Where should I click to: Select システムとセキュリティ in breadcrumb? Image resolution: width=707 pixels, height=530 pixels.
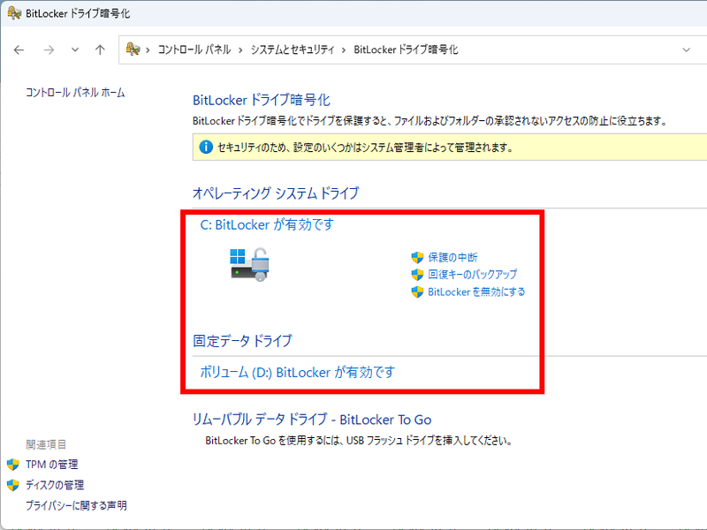(x=293, y=49)
